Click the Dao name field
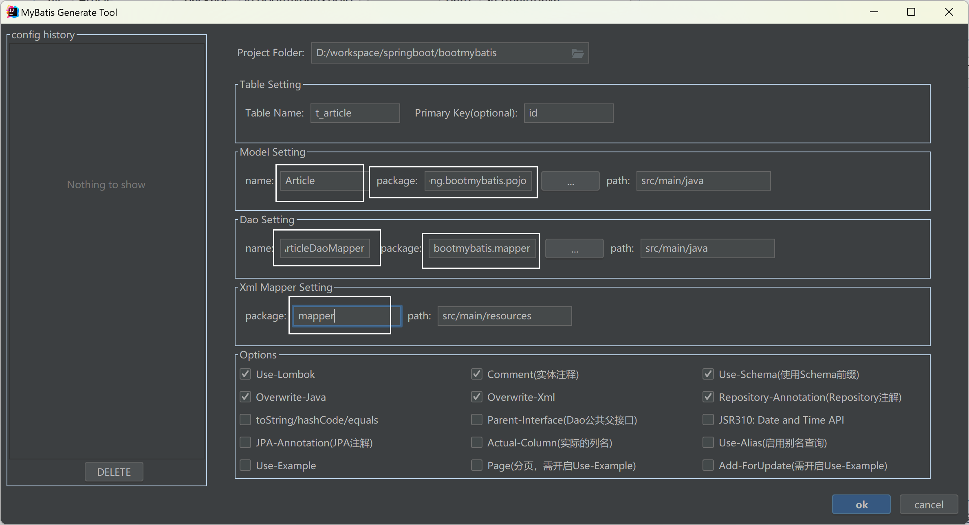Screen dimensions: 969x525 pos(325,248)
